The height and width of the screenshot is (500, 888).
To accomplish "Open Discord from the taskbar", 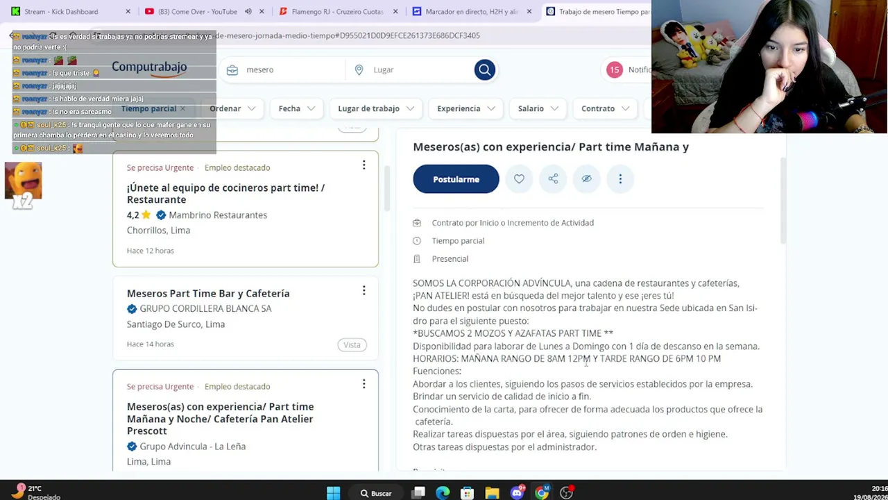I will tap(517, 493).
